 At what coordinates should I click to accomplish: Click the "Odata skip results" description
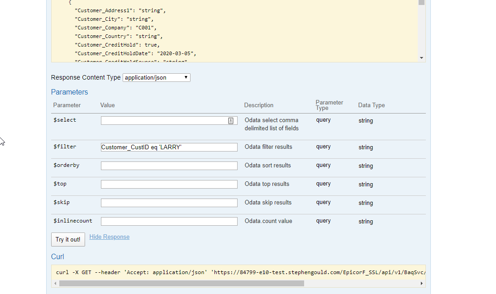click(268, 202)
